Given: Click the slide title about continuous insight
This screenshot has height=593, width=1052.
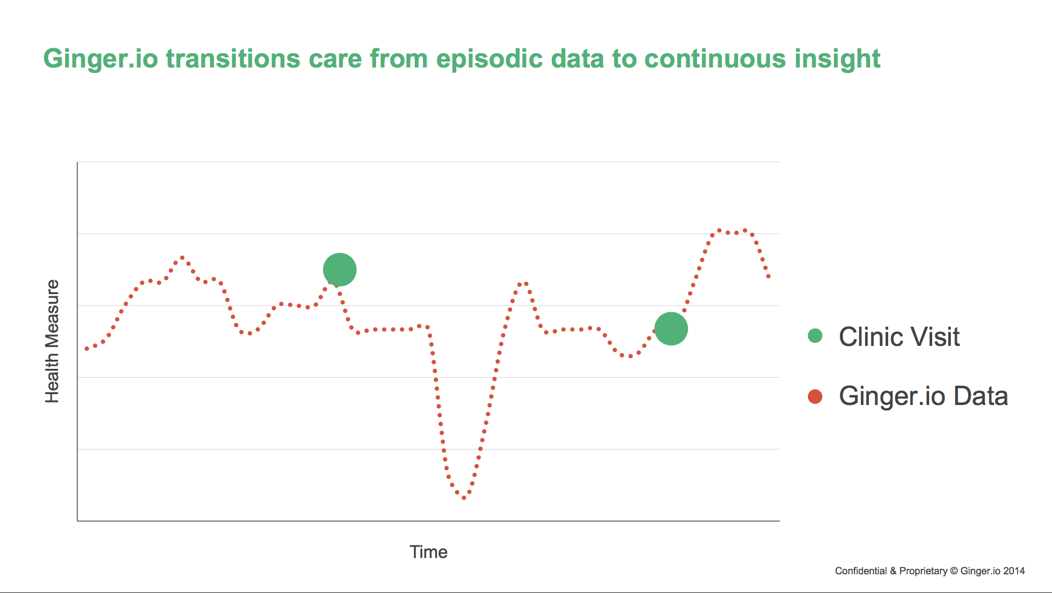Looking at the screenshot, I should [x=462, y=59].
